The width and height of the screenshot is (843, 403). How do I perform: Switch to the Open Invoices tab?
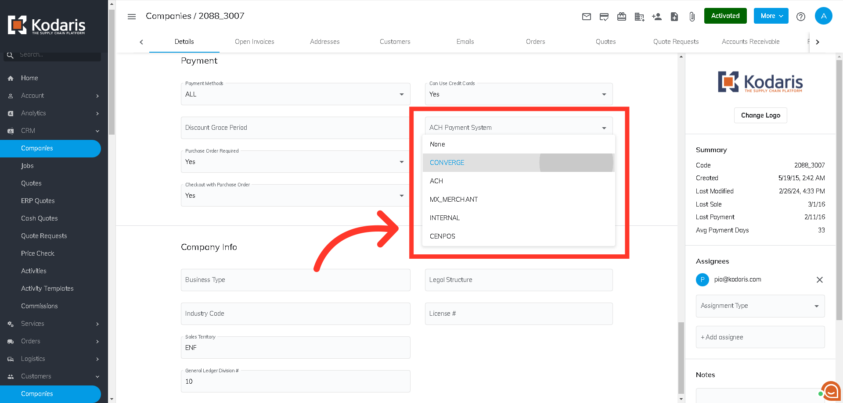[x=255, y=42]
